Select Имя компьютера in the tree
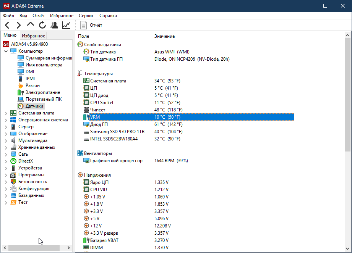The width and height of the screenshot is (352, 253). click(44, 65)
